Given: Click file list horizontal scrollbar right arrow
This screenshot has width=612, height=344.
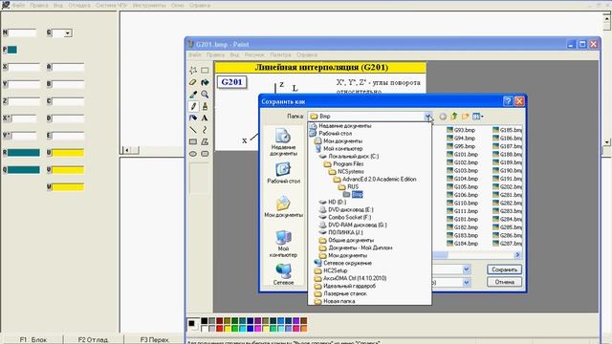Looking at the screenshot, I should tap(517, 255).
